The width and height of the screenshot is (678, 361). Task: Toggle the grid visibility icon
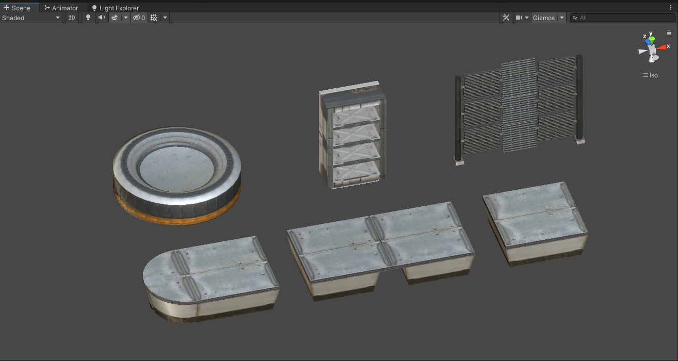[154, 18]
